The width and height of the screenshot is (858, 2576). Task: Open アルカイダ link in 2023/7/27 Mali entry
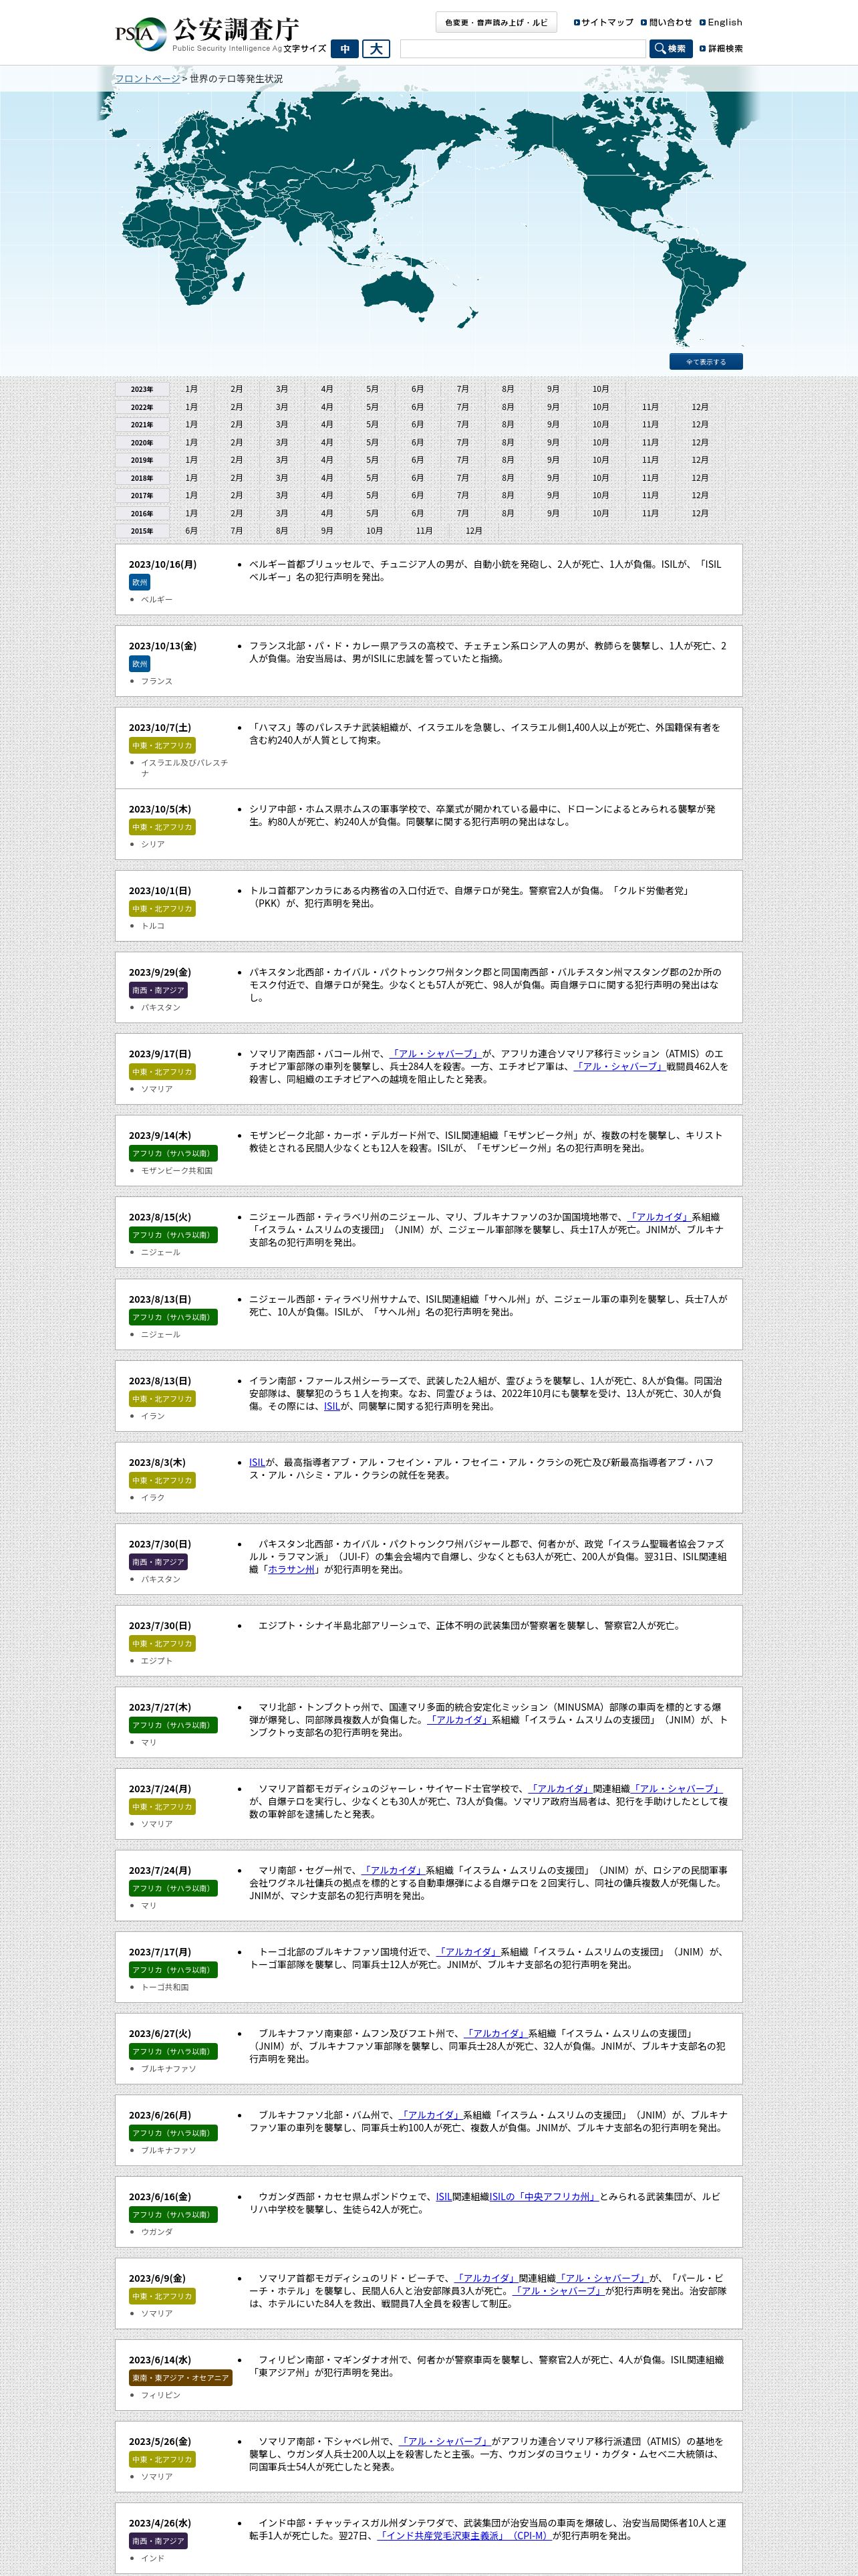458,1720
